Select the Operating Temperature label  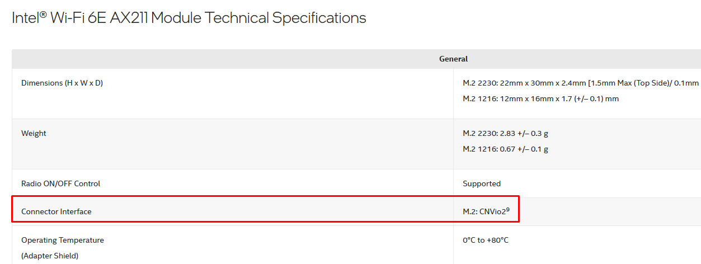(63, 240)
